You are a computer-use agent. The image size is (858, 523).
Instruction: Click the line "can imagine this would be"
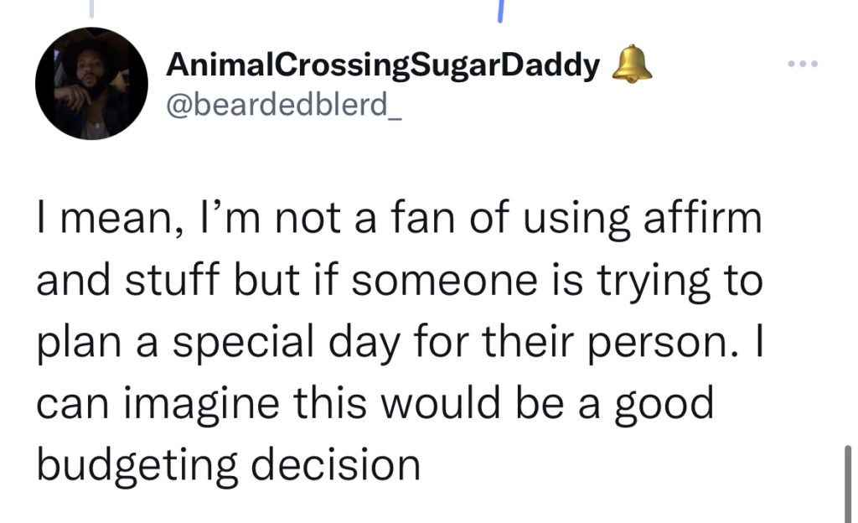(375, 405)
